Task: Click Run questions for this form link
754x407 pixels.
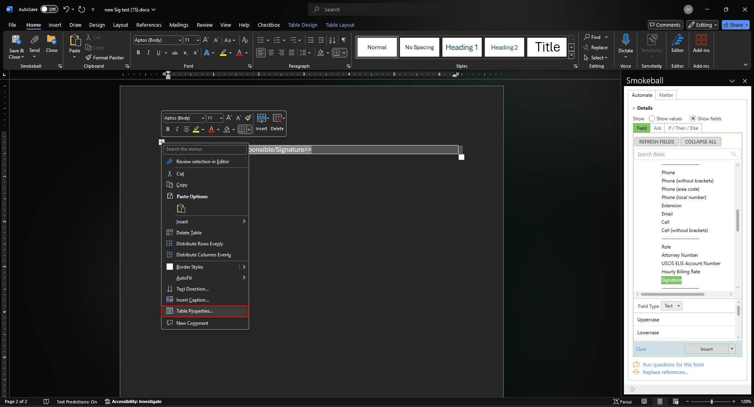Action: tap(673, 365)
